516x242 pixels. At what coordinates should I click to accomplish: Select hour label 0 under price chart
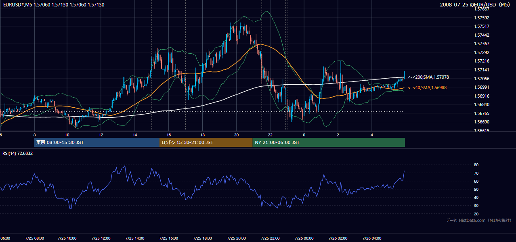(304, 135)
